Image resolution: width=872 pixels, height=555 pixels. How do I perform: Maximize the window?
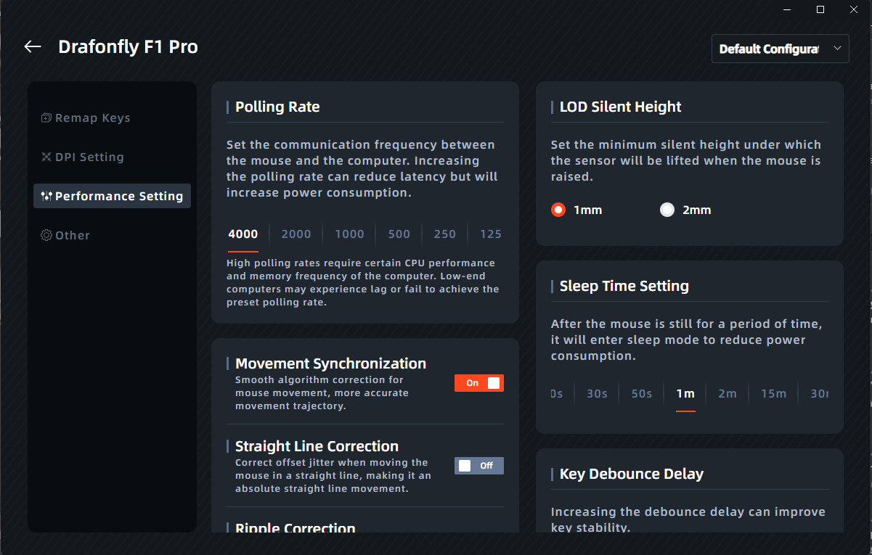820,9
